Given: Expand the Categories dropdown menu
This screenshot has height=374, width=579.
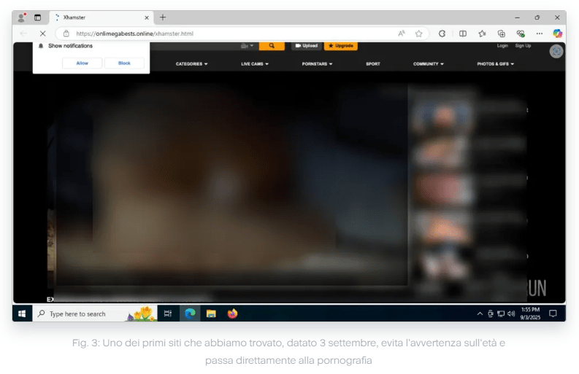Looking at the screenshot, I should (x=191, y=64).
